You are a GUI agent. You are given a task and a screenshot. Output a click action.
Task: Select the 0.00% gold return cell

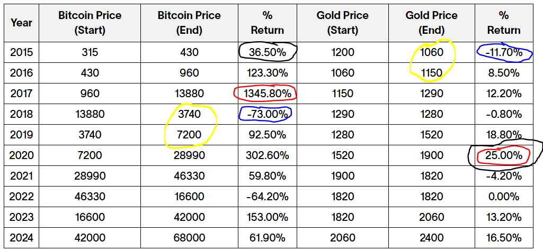504,197
